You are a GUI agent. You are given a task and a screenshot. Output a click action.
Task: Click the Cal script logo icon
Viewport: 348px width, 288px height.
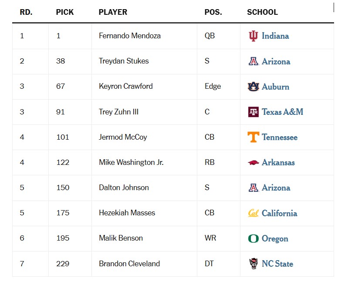click(x=253, y=213)
